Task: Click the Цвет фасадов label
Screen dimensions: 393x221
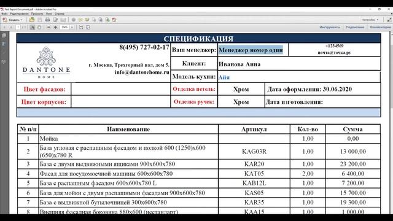Action: point(44,89)
